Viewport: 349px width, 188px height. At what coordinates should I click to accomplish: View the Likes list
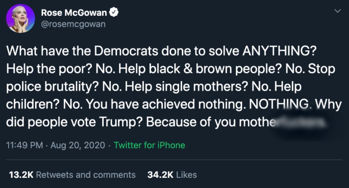click(187, 174)
